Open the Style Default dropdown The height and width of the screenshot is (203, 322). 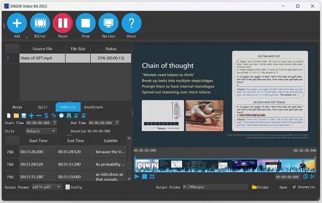click(41, 131)
